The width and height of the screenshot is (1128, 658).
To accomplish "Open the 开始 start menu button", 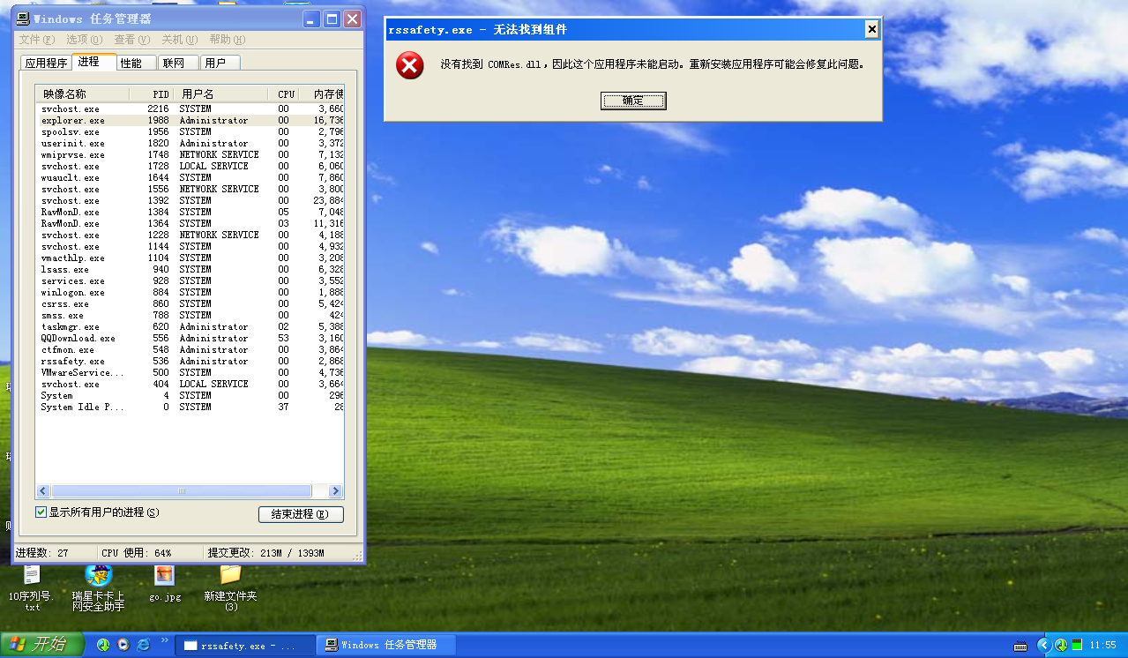I will coord(42,645).
